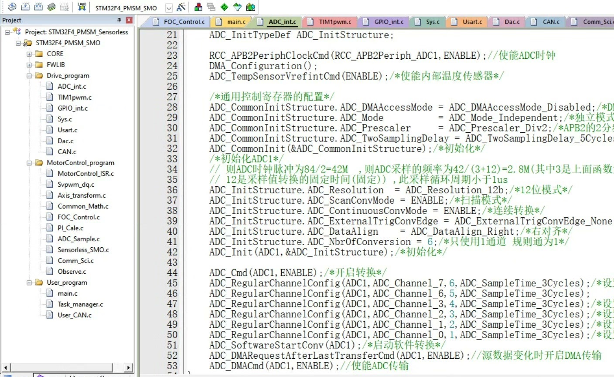Select Sensorless_SMO.c in the project tree
The image size is (614, 377).
(x=83, y=249)
